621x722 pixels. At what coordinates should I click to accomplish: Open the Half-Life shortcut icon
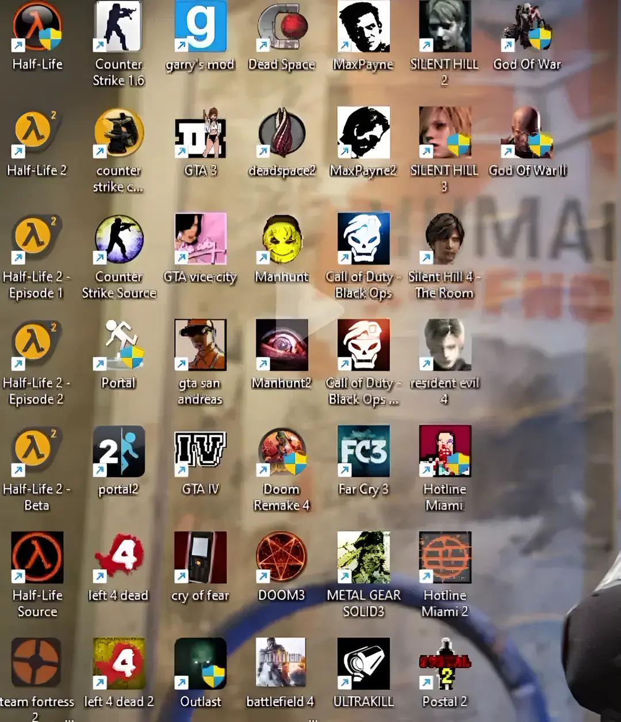[37, 26]
